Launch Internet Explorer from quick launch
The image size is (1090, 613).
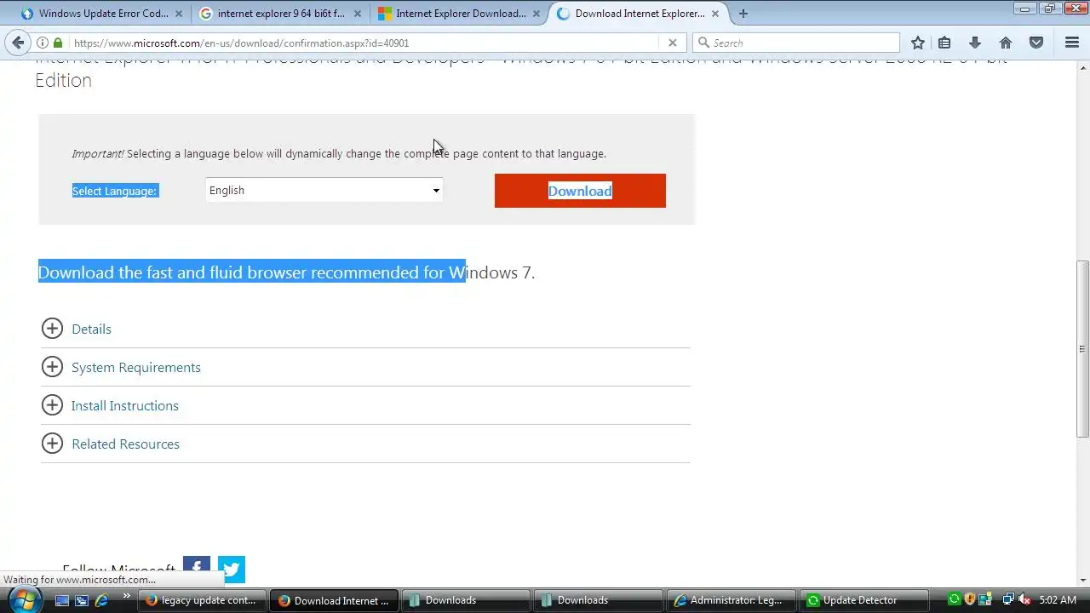(102, 600)
